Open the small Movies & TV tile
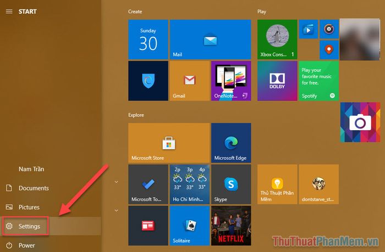385x252 pixels. point(308,29)
